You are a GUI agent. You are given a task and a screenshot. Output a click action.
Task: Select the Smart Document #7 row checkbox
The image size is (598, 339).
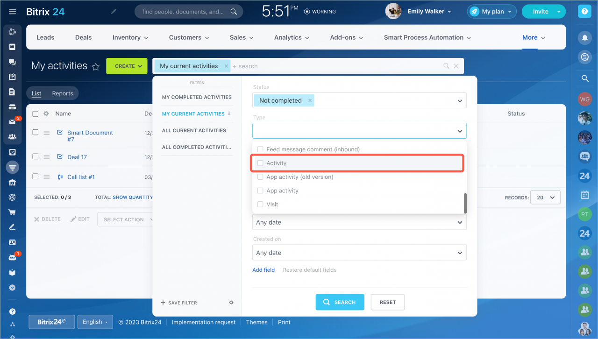[35, 133]
